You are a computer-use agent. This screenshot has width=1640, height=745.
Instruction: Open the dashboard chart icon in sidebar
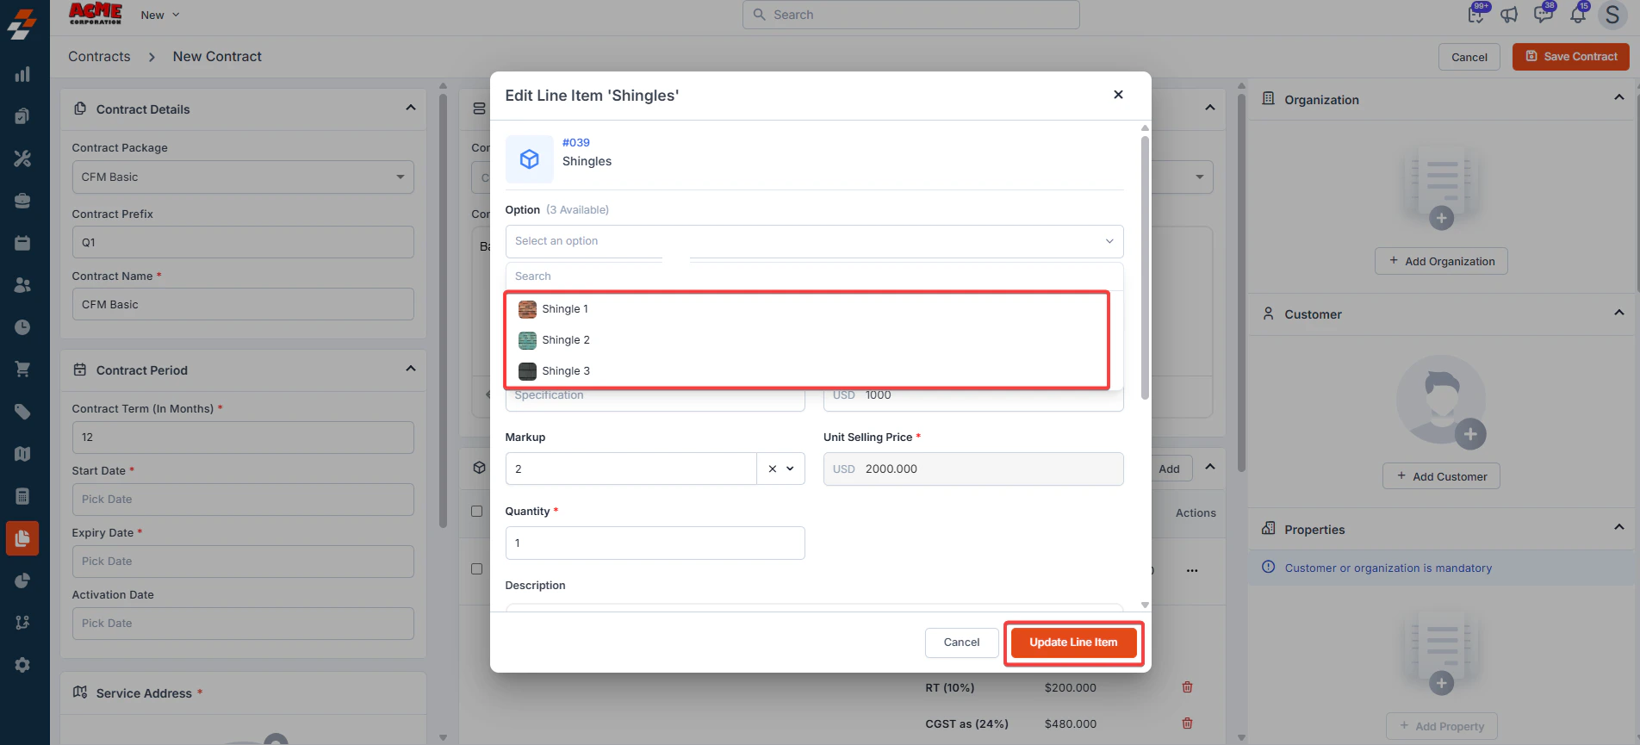point(22,74)
